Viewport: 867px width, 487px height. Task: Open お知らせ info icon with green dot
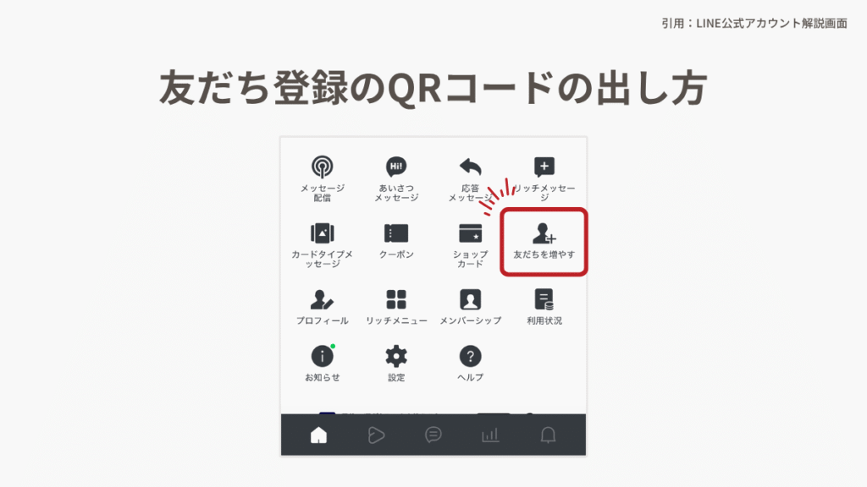point(322,356)
